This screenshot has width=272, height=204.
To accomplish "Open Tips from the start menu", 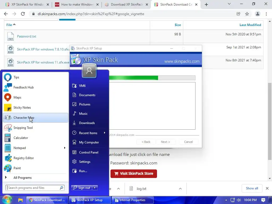I will coord(36,77).
